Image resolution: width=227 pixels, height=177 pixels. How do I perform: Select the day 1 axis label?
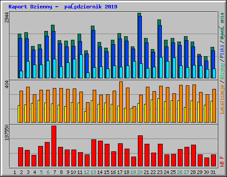point(15,172)
